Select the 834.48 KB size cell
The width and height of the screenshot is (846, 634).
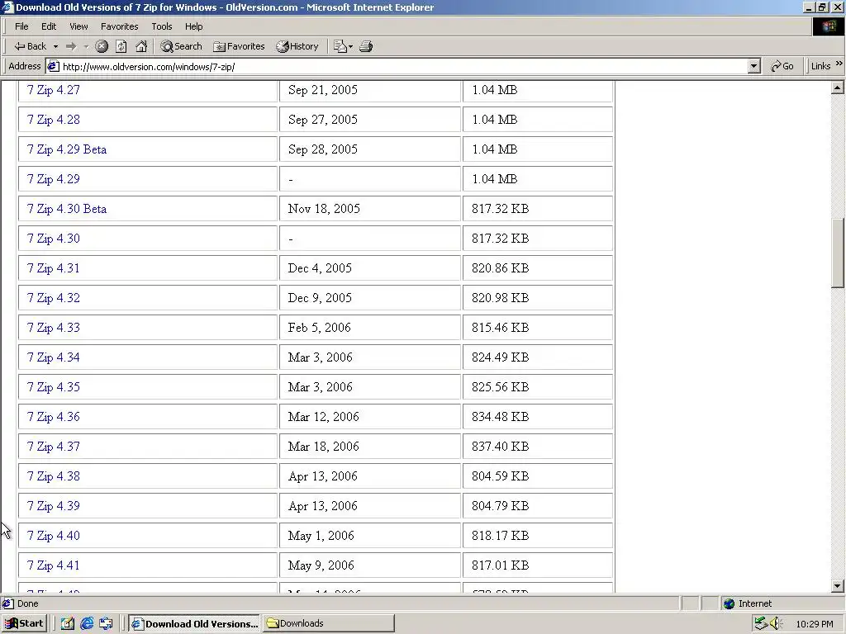coord(537,417)
